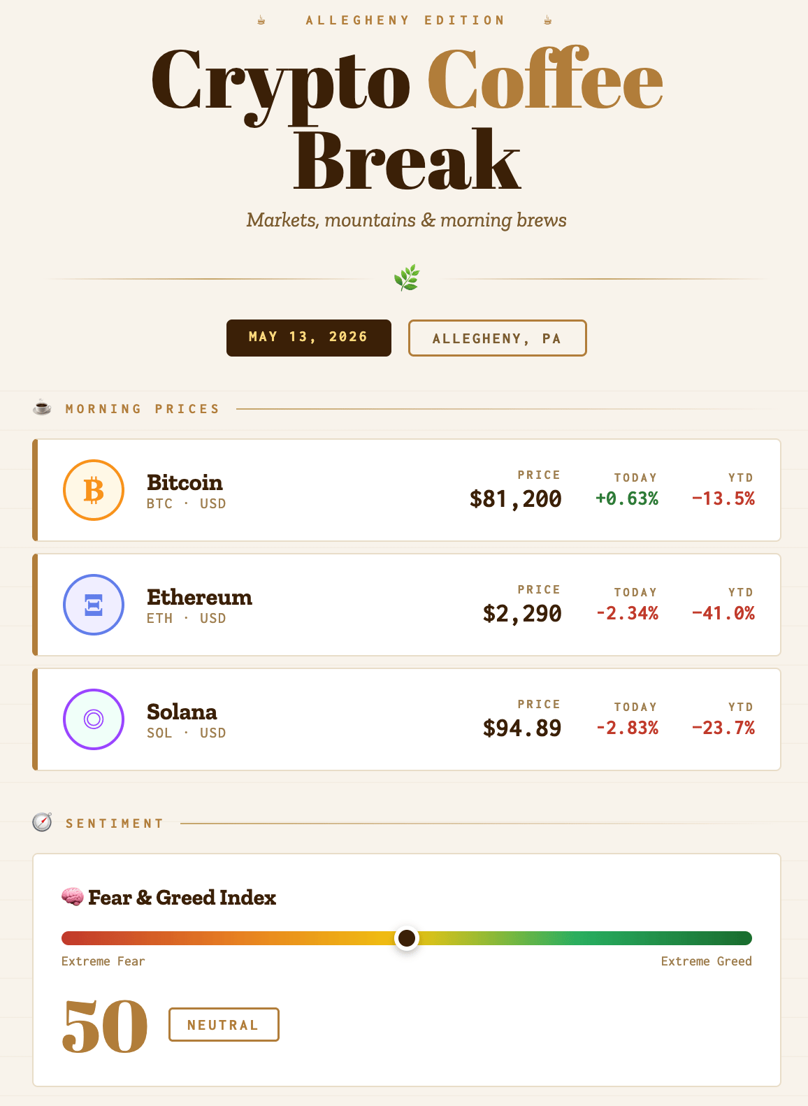Click the compass icon beside Sentiment
This screenshot has width=808, height=1106.
tap(42, 822)
